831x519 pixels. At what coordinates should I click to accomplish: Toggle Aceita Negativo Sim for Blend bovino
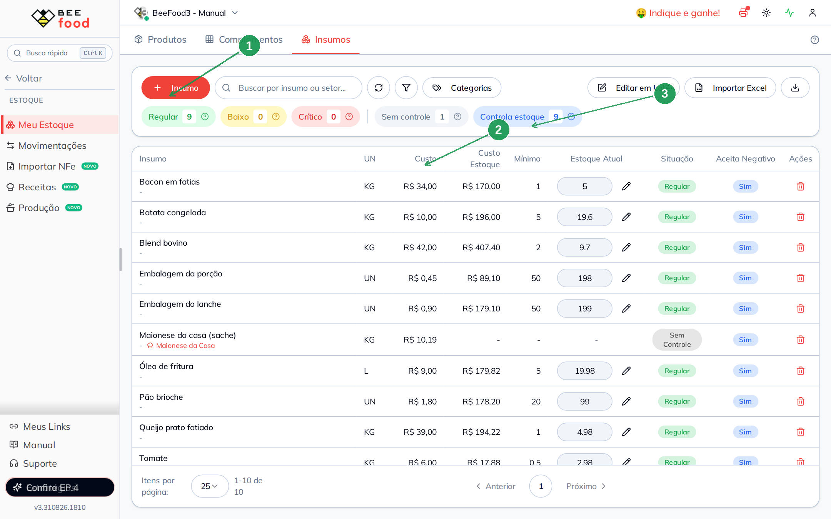pyautogui.click(x=745, y=248)
